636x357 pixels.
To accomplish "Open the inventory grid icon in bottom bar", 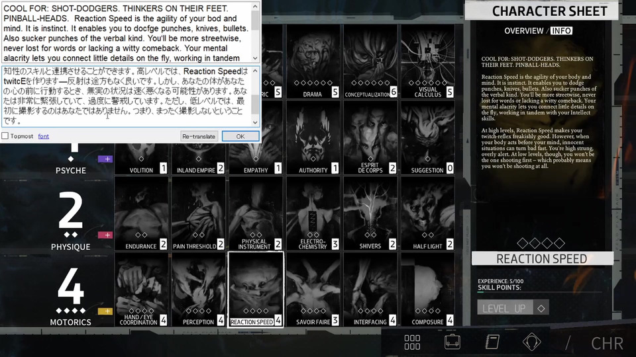I will pos(412,342).
